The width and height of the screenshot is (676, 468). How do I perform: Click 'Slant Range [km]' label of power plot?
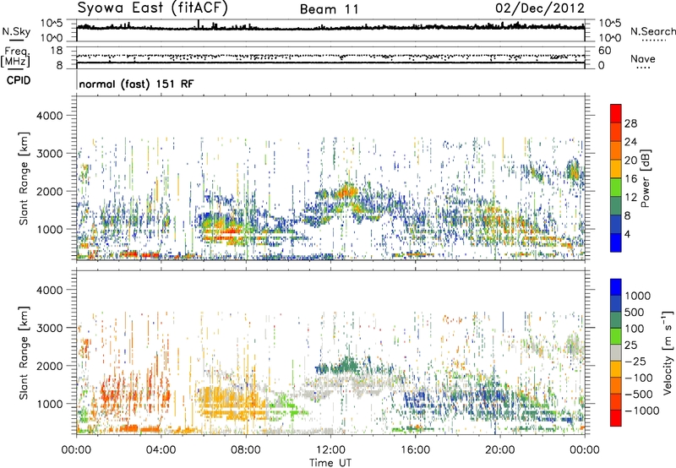pos(24,178)
